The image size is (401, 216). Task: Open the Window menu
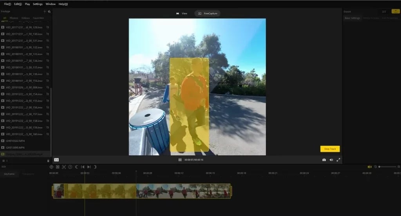[x=51, y=4]
